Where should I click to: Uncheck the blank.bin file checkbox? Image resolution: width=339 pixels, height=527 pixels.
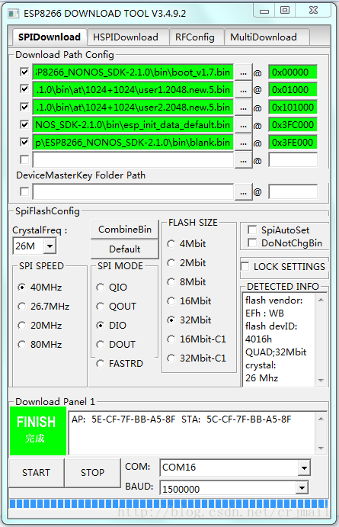24,142
